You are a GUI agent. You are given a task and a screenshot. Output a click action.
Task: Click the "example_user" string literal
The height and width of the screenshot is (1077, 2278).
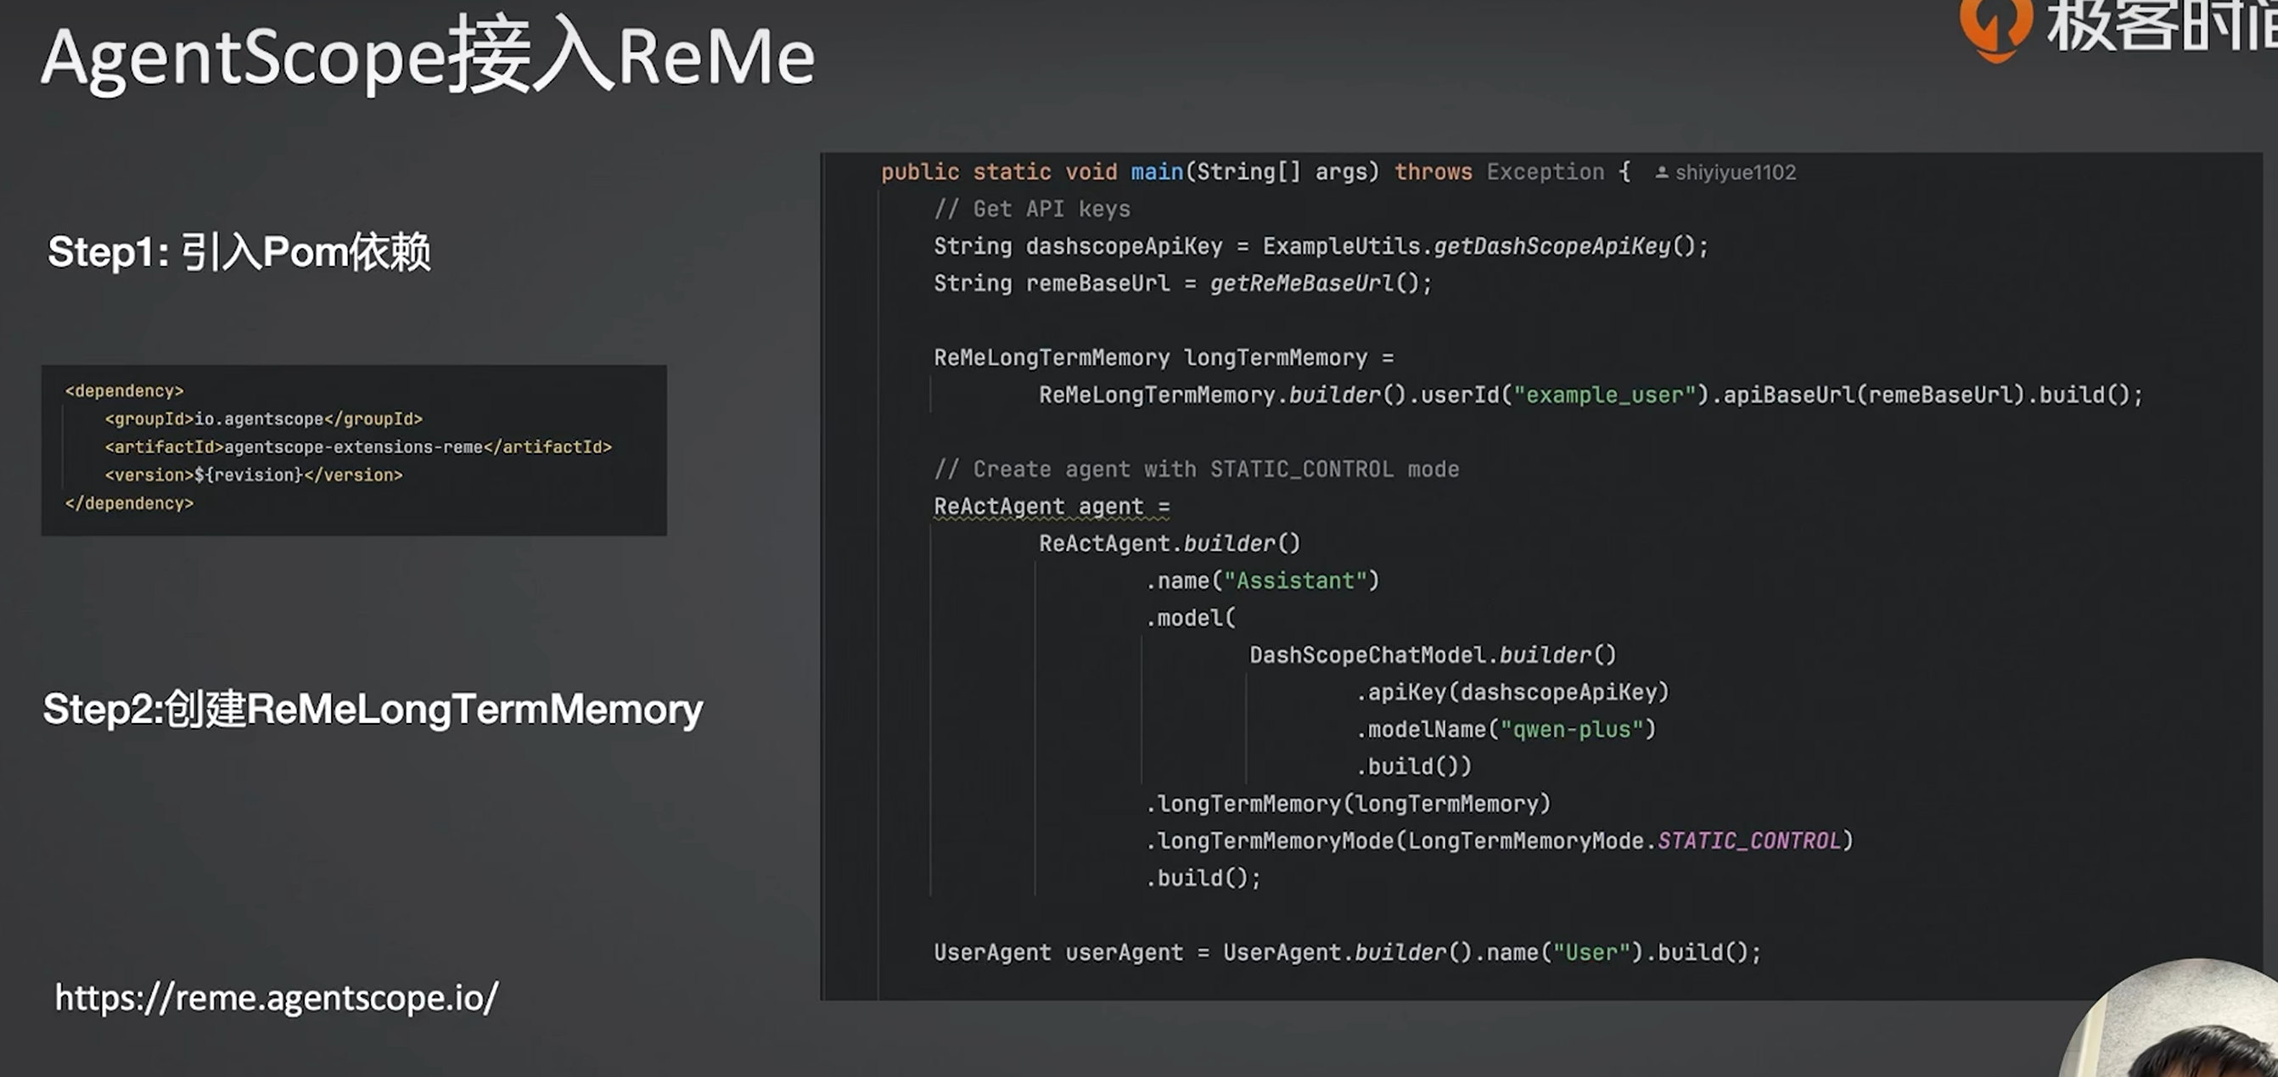pyautogui.click(x=1604, y=395)
